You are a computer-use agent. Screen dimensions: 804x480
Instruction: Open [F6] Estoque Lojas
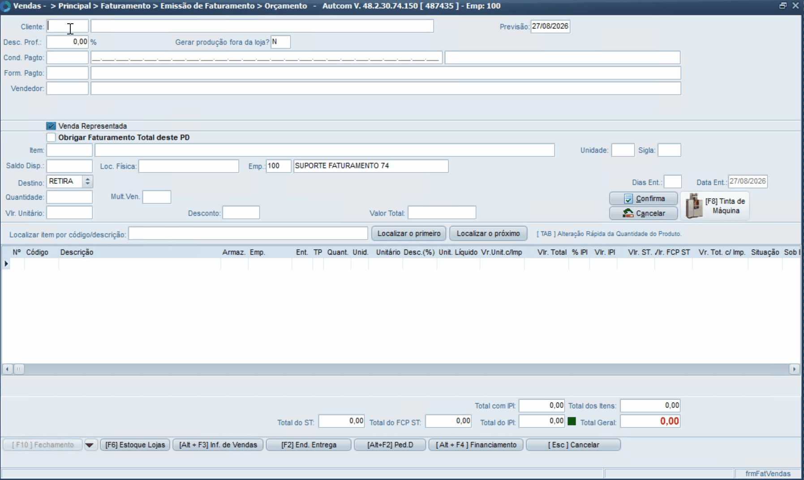(x=135, y=445)
